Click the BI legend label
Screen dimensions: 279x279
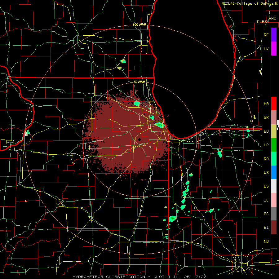click(266, 228)
